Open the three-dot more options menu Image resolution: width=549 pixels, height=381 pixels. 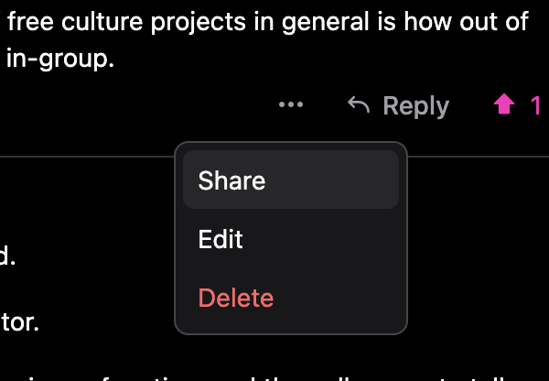click(291, 105)
